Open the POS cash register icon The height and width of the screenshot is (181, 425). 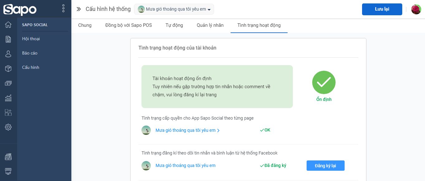tap(8, 157)
